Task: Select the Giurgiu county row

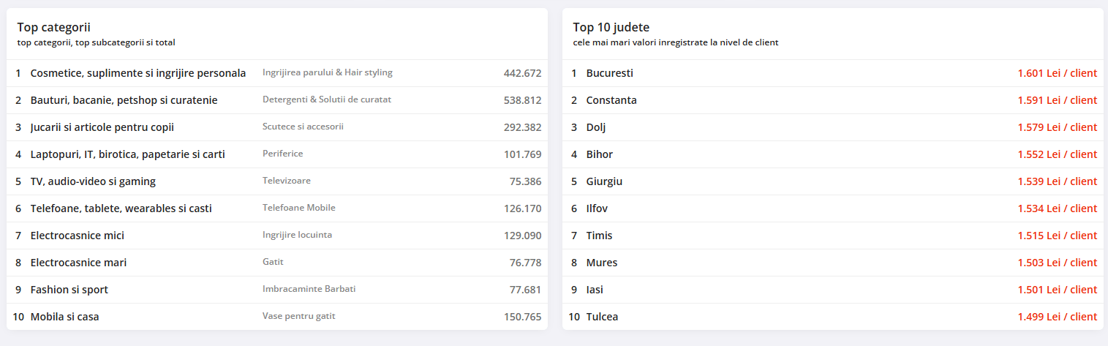Action: tap(833, 181)
